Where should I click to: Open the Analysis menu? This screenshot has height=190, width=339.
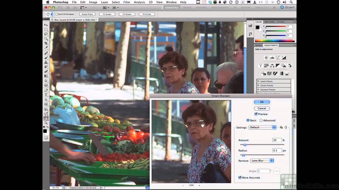(139, 2)
